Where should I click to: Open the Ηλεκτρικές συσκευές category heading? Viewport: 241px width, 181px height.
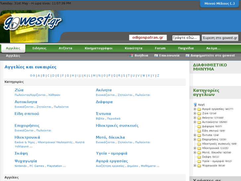[117, 126]
